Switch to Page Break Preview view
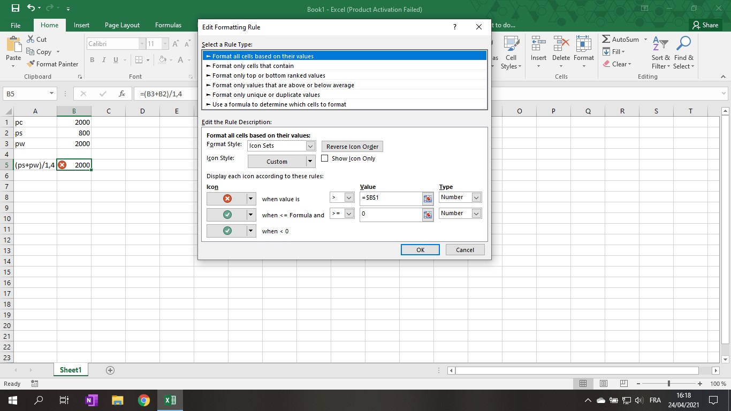The image size is (731, 411). point(623,384)
